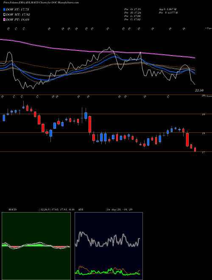The image size is (212, 280).
Task: Open the green MACD histogram panel
Action: pos(36,246)
